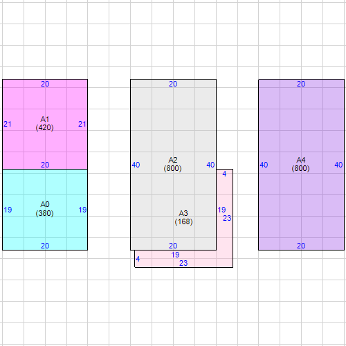The height and width of the screenshot is (346, 346).
Task: Click the right "21" dimension of A1
Action: [82, 124]
